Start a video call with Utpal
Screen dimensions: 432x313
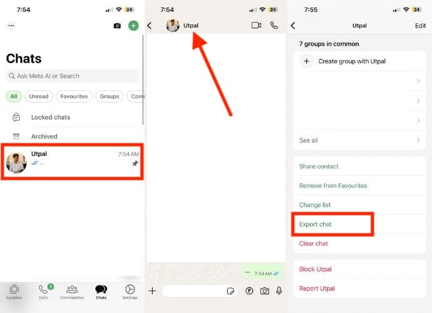tap(256, 25)
